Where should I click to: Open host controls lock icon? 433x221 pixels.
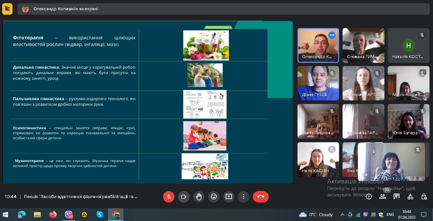click(x=424, y=196)
